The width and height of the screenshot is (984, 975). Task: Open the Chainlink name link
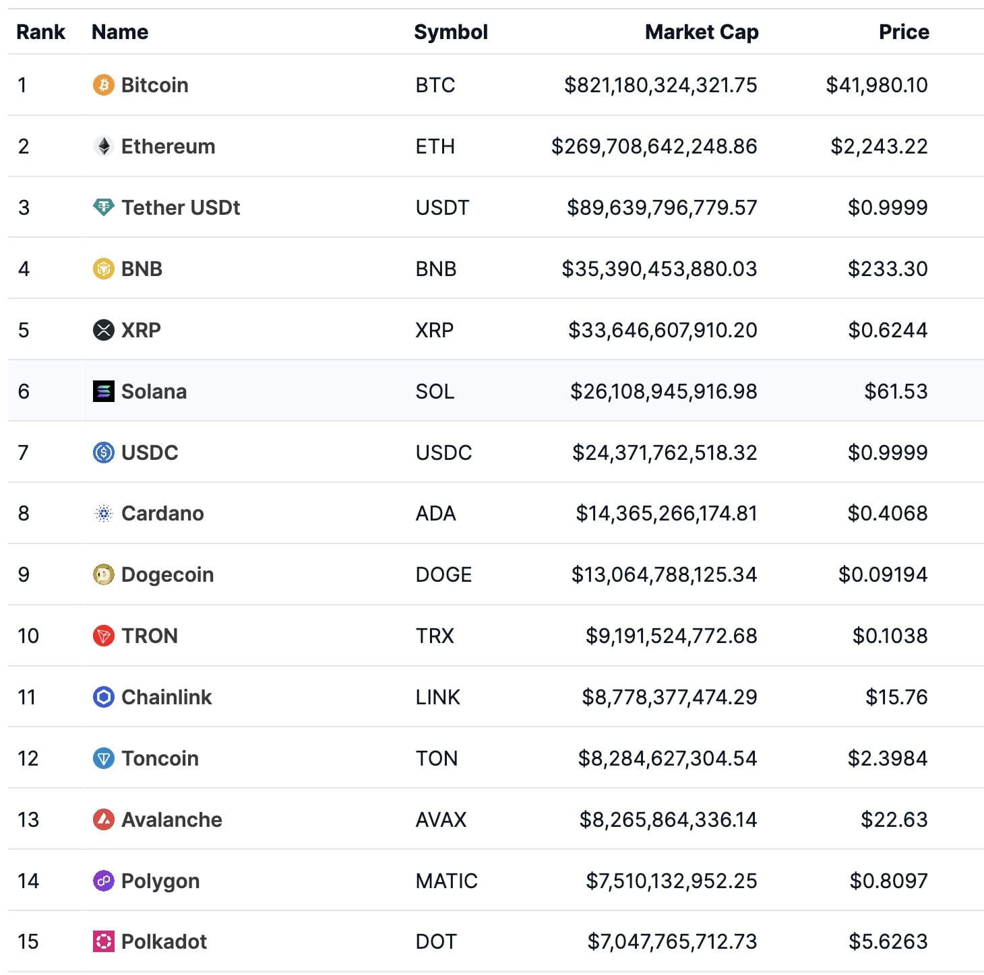click(x=166, y=697)
